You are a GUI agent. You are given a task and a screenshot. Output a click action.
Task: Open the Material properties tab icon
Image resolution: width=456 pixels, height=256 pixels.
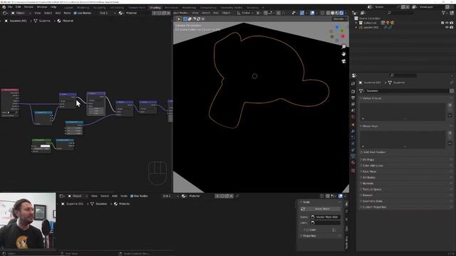pyautogui.click(x=353, y=163)
